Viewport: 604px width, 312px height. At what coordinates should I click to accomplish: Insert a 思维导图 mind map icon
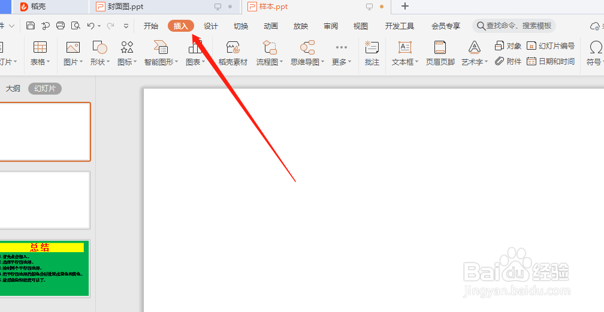click(x=307, y=47)
